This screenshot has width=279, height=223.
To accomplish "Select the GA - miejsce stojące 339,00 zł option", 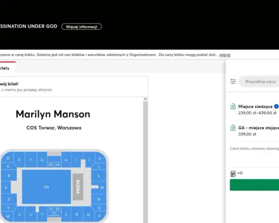I will (x=255, y=131).
